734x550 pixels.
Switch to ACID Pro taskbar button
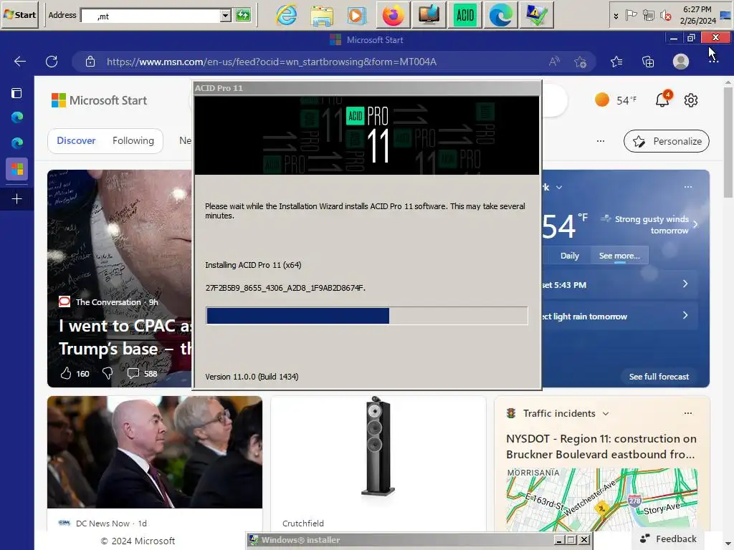coord(464,15)
